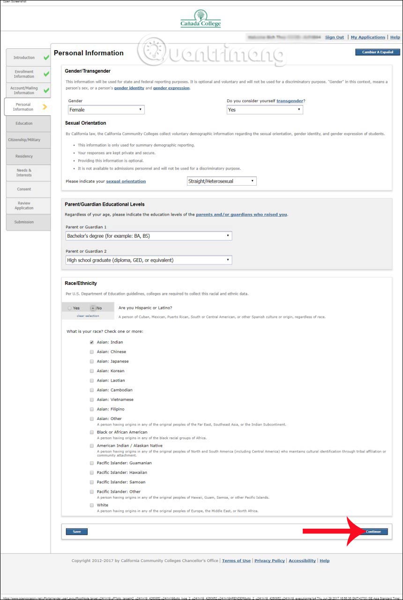
Task: Check the "Asian: Chinese" checkbox
Action: pos(91,352)
